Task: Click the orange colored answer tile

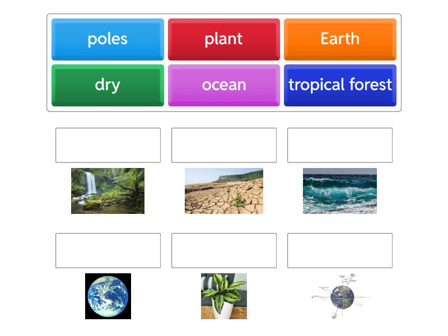Action: click(x=340, y=39)
